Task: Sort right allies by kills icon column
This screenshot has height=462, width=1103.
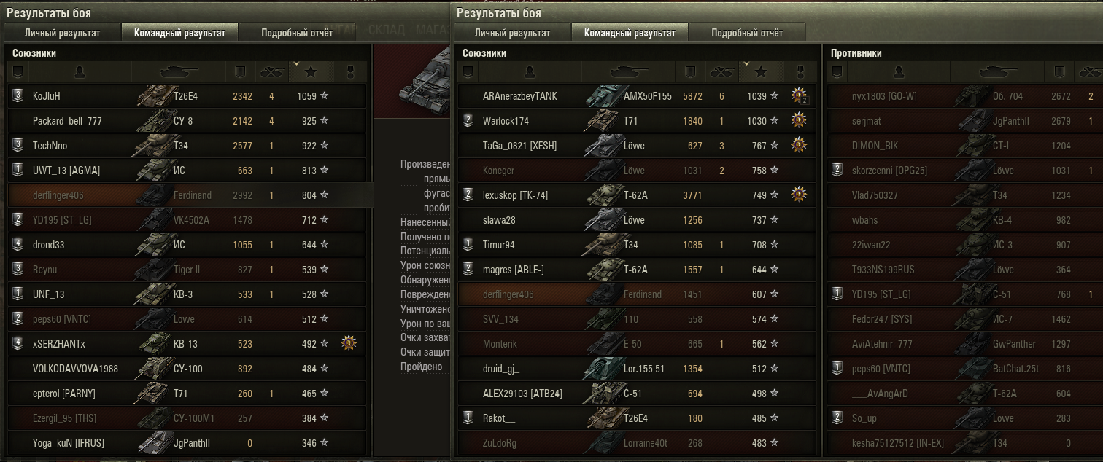Action: (721, 72)
